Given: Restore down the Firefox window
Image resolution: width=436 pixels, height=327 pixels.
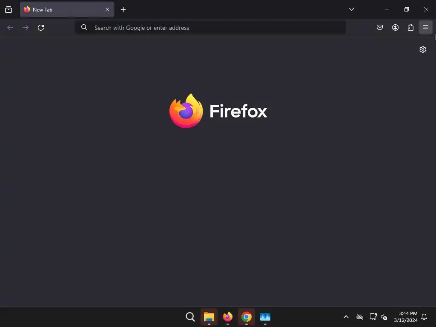Looking at the screenshot, I should tap(407, 9).
